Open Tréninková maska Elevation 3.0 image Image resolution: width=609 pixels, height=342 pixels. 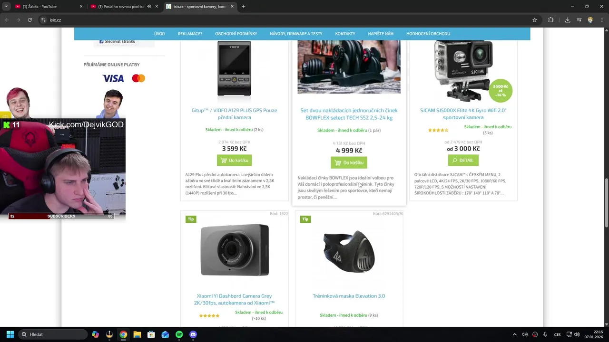(x=349, y=252)
